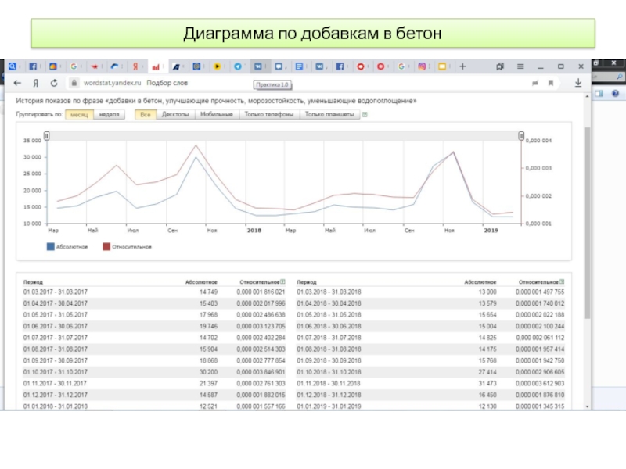Show only Только телефоны data
This screenshot has height=469, width=626.
(x=268, y=114)
